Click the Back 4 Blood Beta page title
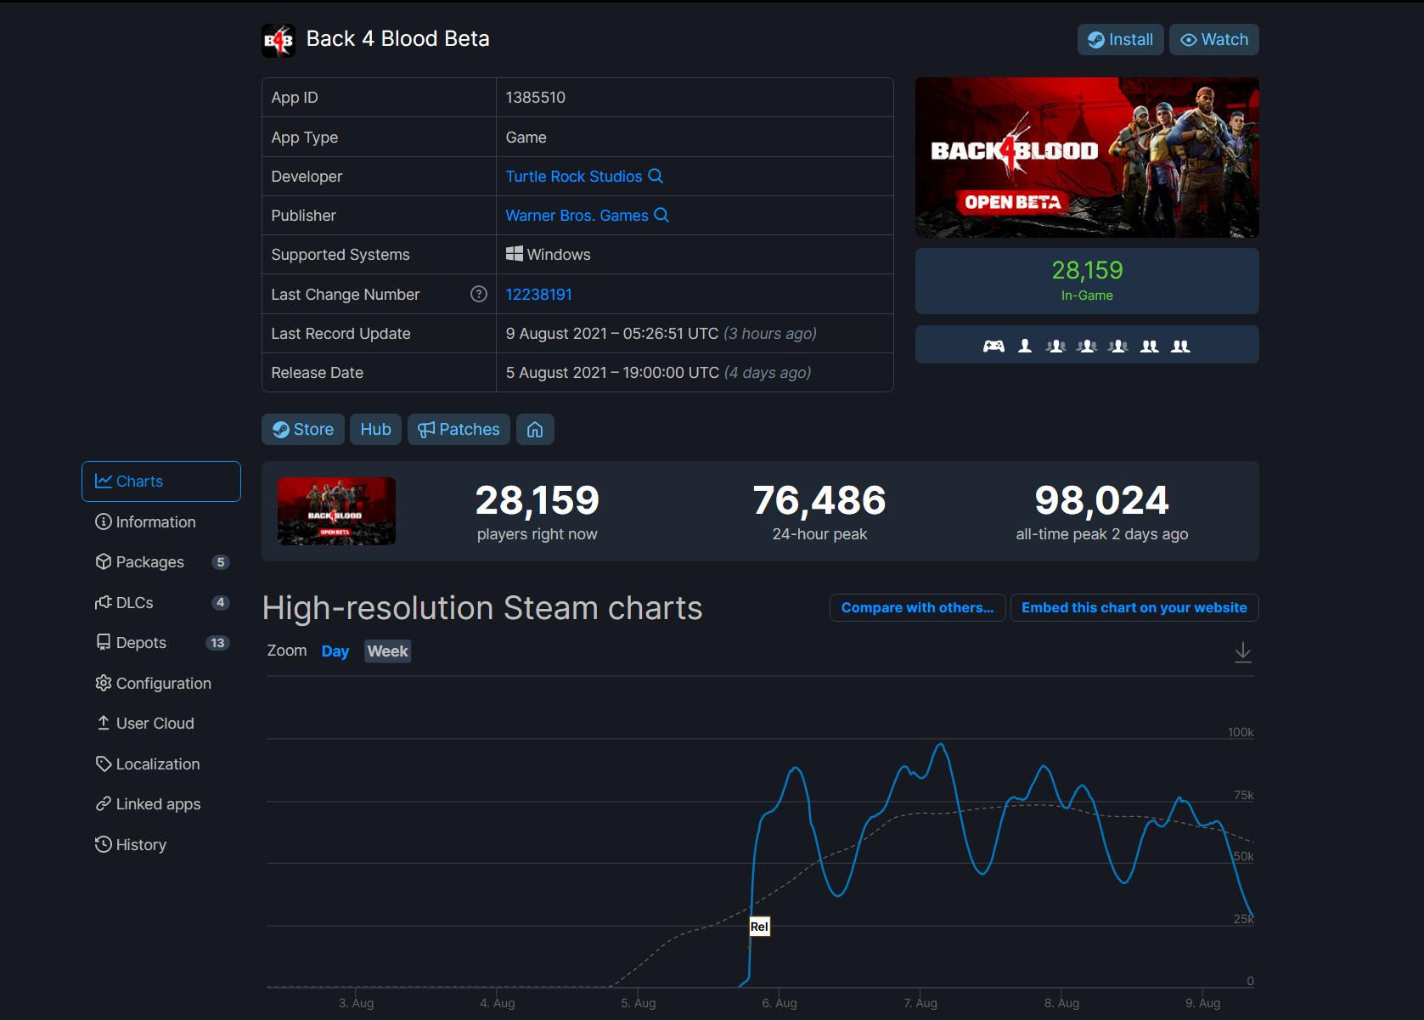The image size is (1424, 1020). click(x=398, y=39)
